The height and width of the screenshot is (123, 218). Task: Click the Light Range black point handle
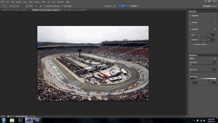(x=209, y=80)
